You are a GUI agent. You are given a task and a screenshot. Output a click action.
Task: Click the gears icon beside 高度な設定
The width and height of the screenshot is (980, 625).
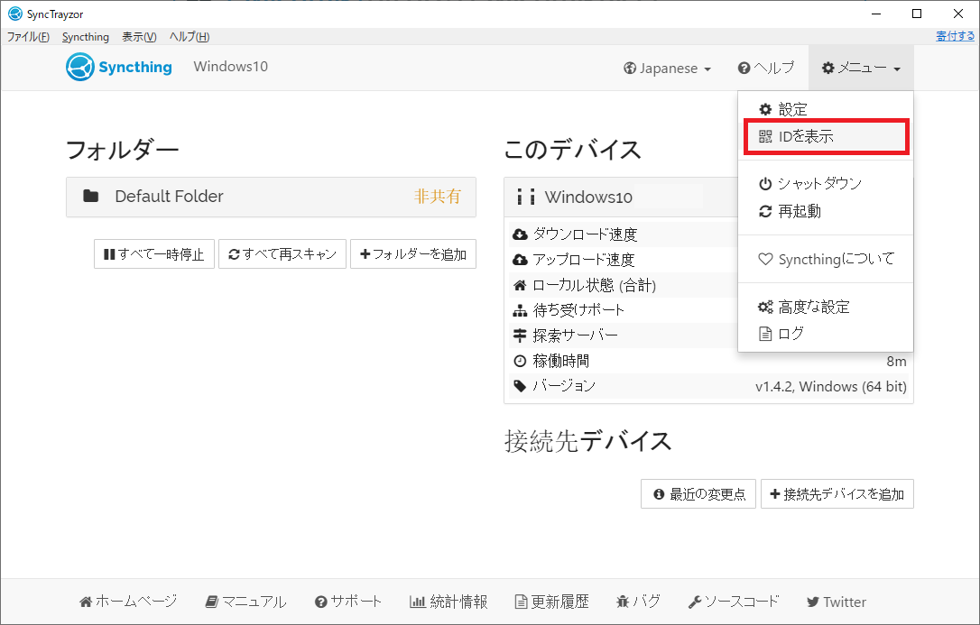click(x=765, y=308)
